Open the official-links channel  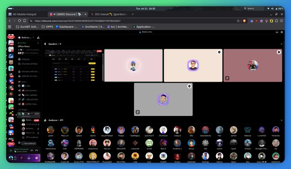pos(28,99)
